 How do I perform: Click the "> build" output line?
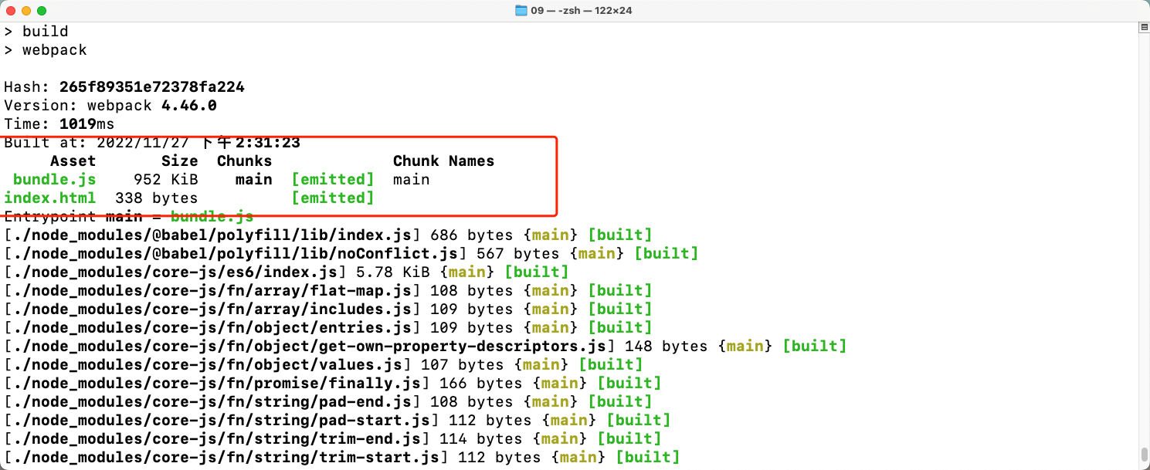(36, 32)
